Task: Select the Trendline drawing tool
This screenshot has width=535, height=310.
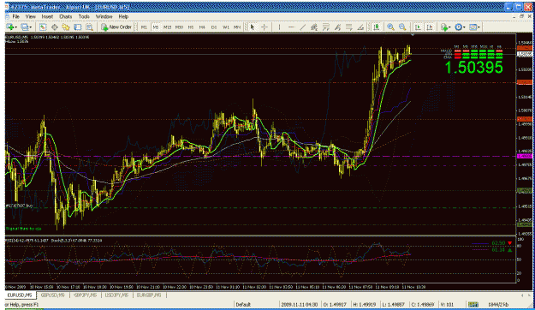Action: (303, 27)
